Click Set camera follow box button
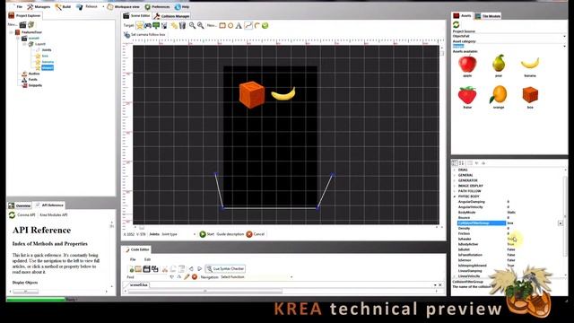 coord(144,34)
